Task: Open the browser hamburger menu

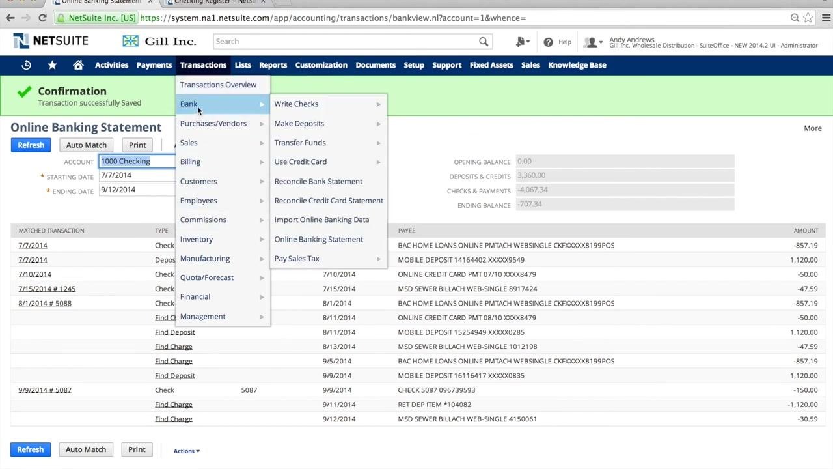Action: pyautogui.click(x=826, y=18)
